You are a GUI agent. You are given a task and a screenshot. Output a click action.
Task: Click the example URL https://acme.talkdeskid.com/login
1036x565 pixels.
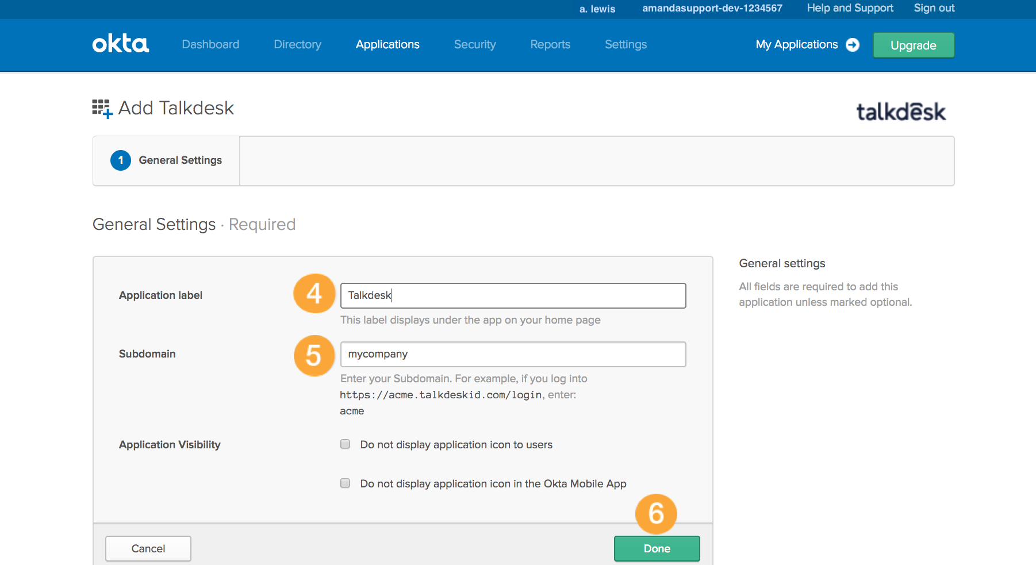[440, 395]
